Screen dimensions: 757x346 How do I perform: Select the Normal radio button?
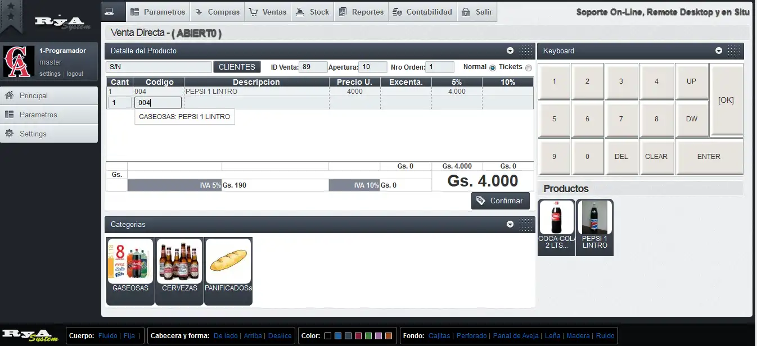493,67
